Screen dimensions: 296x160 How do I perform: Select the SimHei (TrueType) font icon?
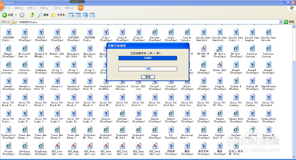(x=203, y=81)
